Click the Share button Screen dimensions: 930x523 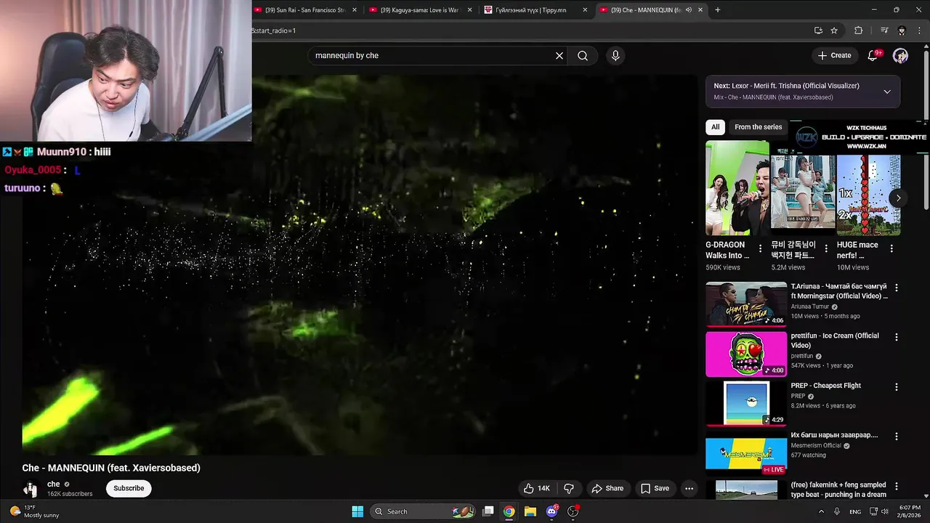607,488
